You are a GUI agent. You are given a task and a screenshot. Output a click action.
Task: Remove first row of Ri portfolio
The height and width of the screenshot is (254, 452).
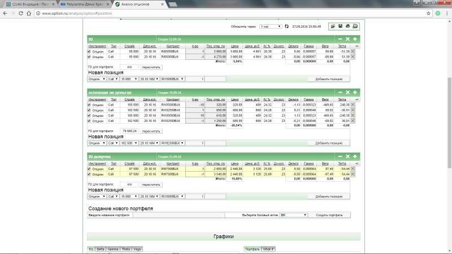click(x=354, y=51)
